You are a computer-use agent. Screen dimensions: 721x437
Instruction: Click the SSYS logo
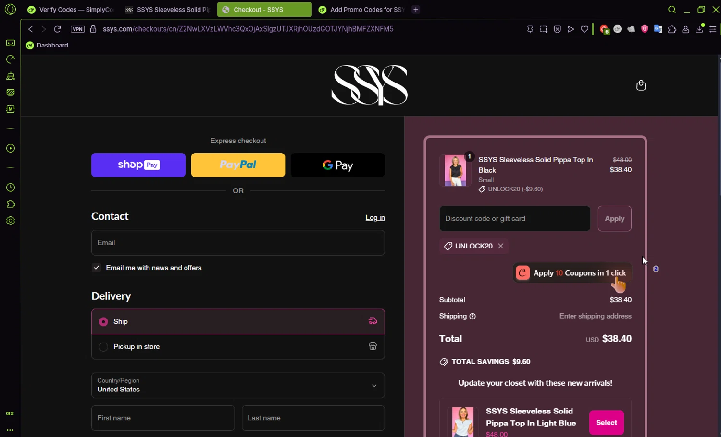[x=369, y=85]
